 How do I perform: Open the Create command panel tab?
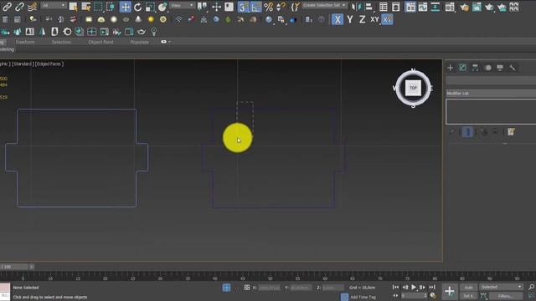(x=451, y=68)
